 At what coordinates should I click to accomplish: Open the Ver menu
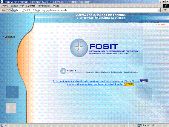pyautogui.click(x=22, y=6)
